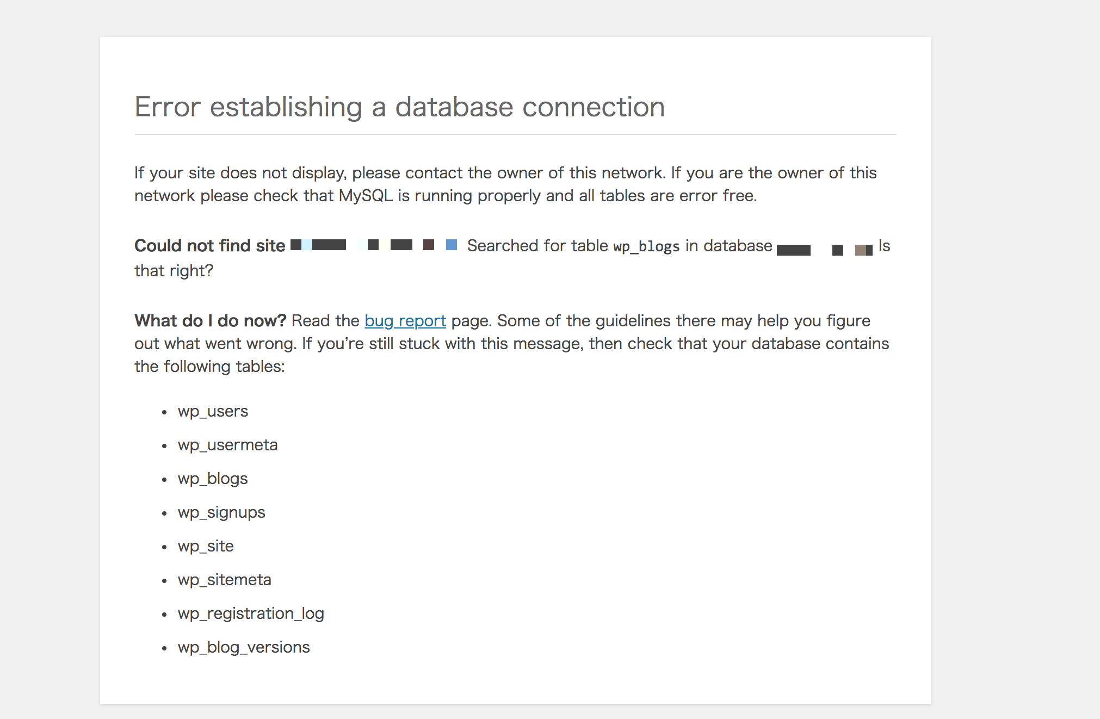Click the bold "What do I do now?" text
This screenshot has height=719, width=1100.
[x=210, y=321]
